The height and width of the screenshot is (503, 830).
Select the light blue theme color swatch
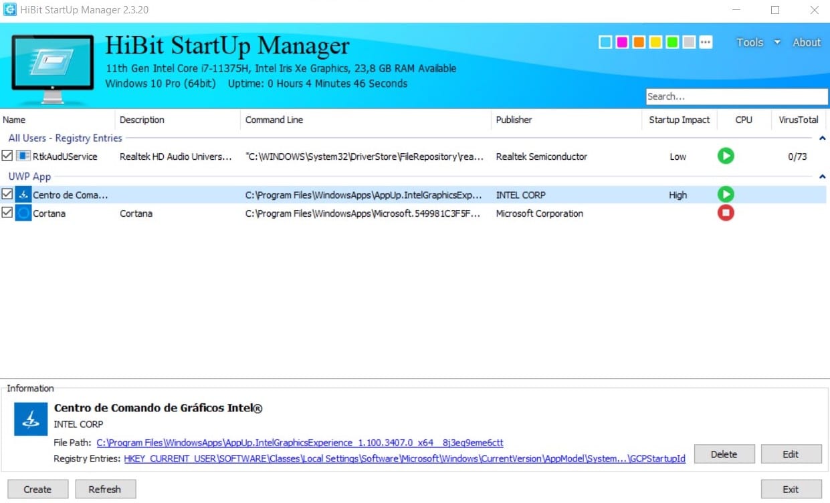coord(605,42)
